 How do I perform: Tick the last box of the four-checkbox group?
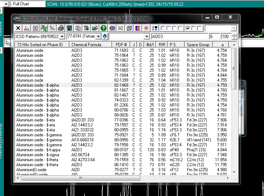pyautogui.click(x=180, y=28)
